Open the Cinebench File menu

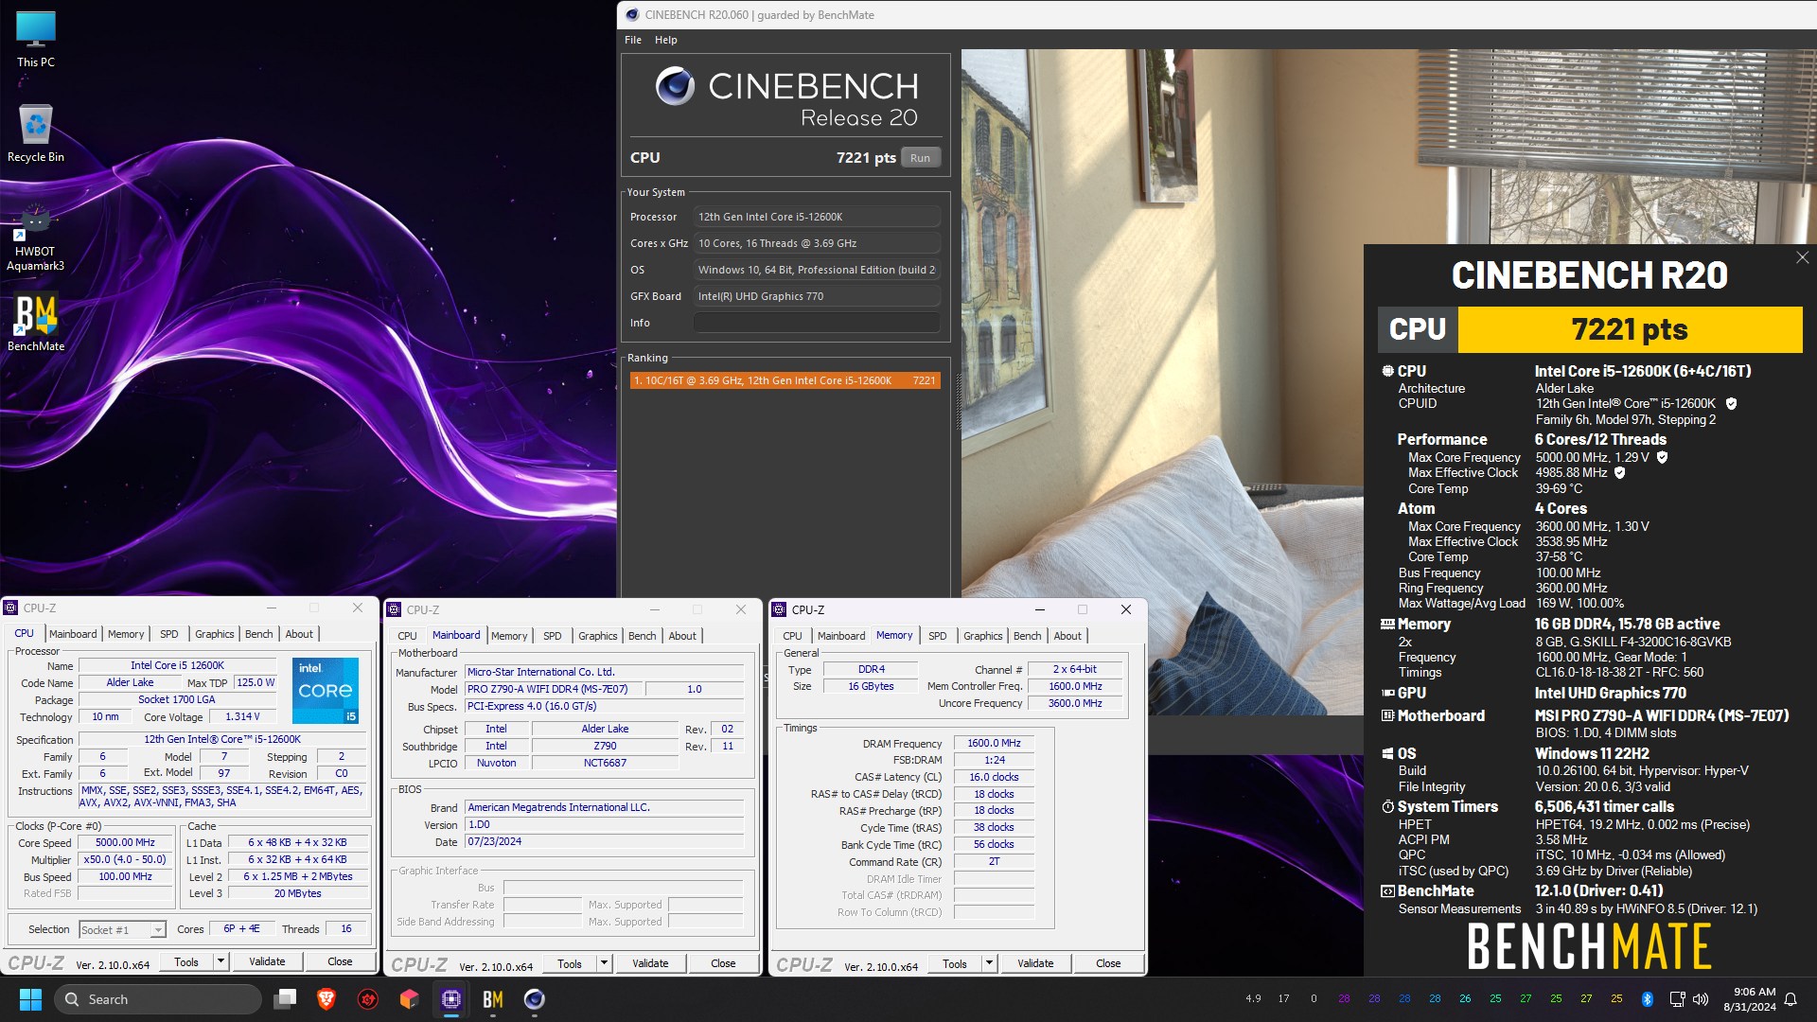click(x=633, y=40)
